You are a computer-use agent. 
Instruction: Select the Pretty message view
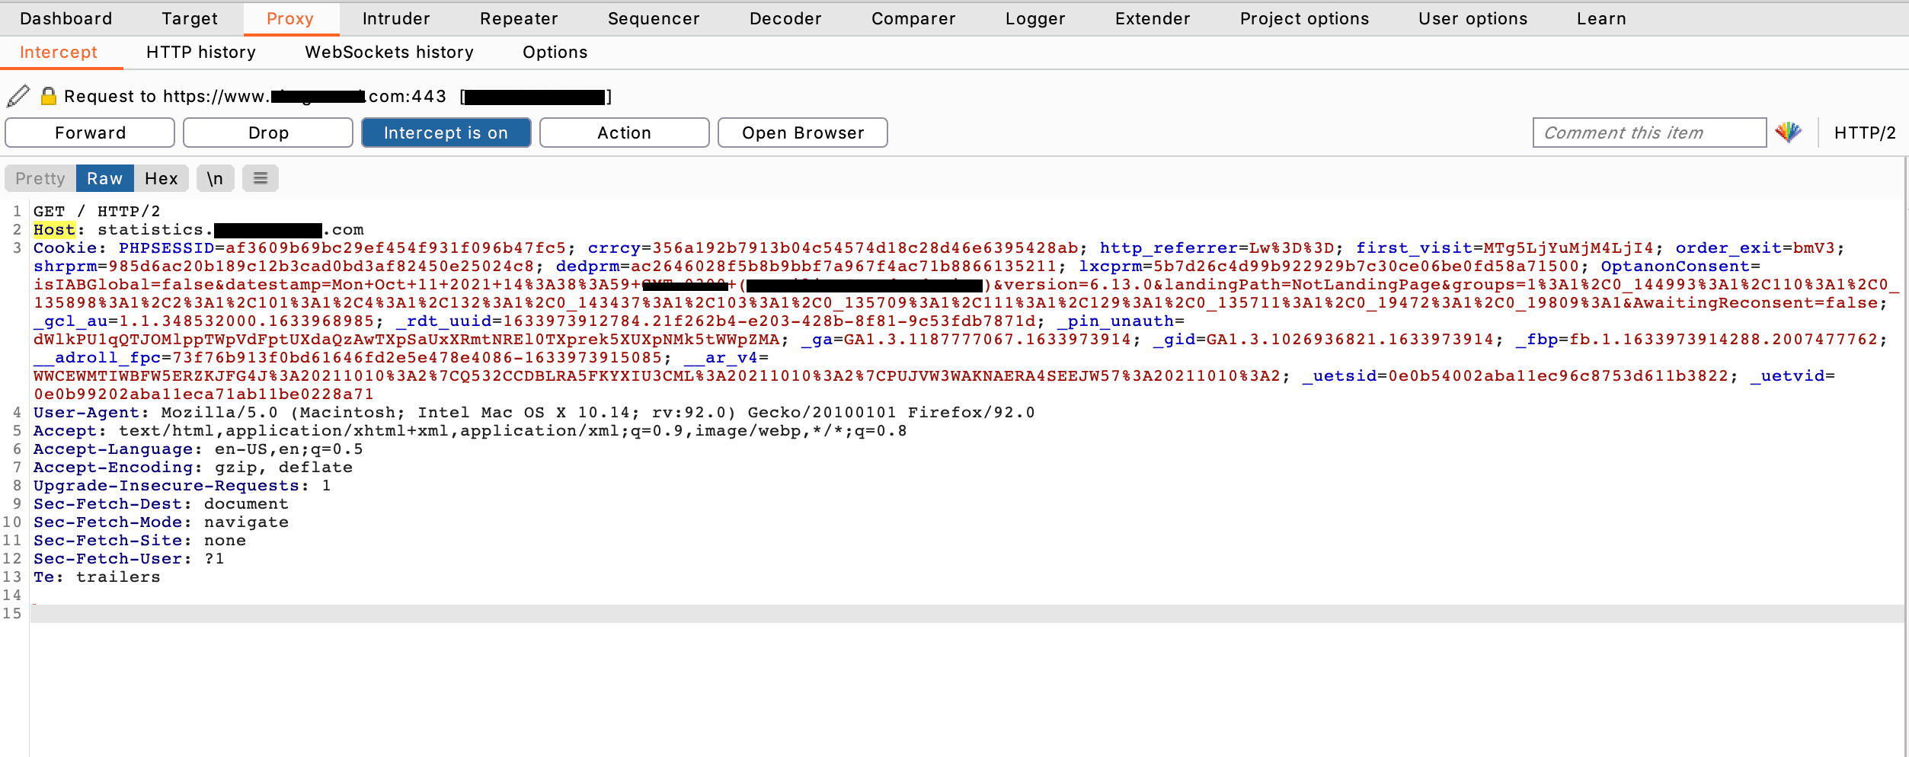(x=40, y=178)
